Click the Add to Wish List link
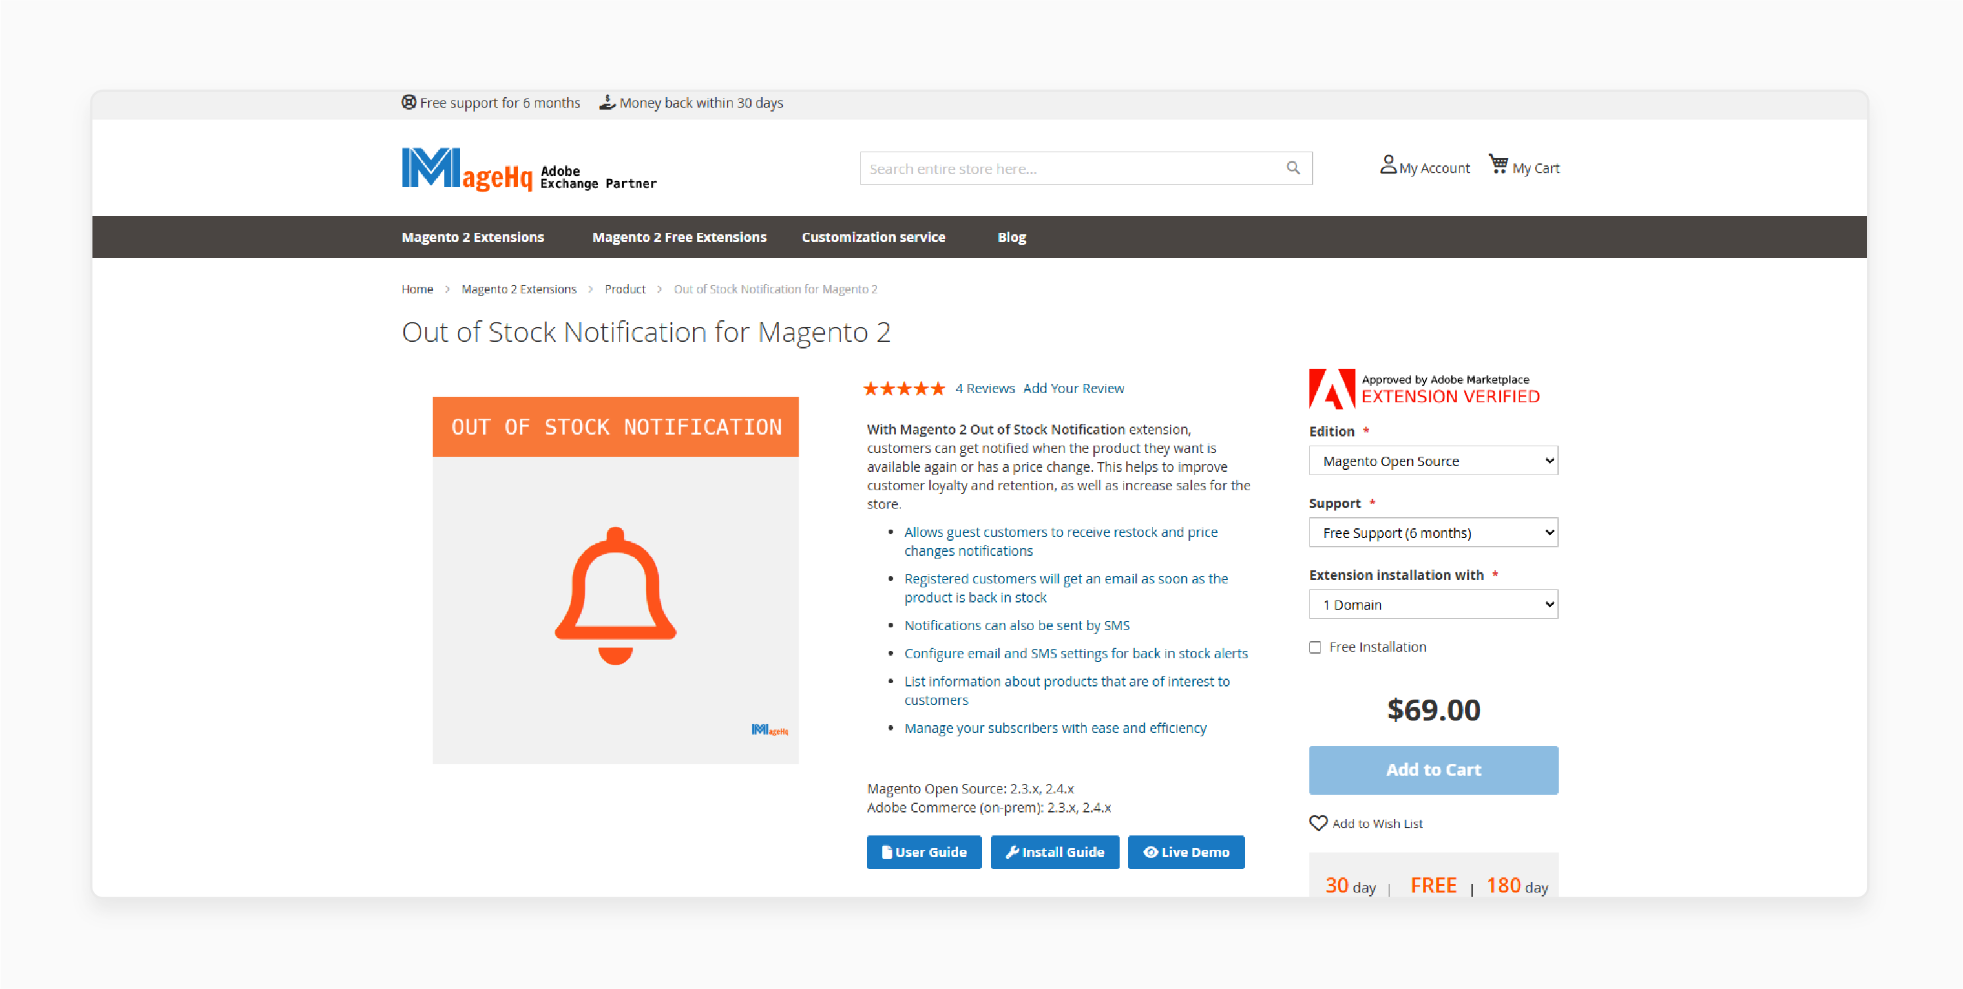The width and height of the screenshot is (1963, 989). pos(1377,824)
